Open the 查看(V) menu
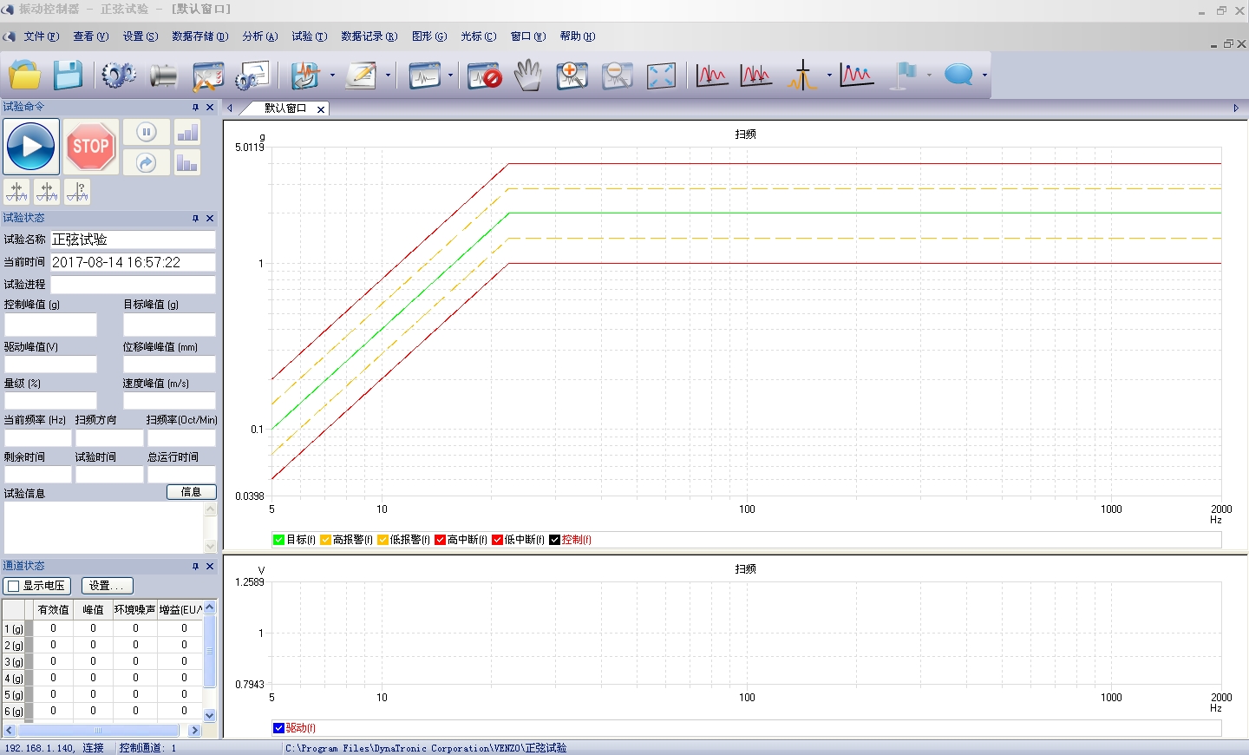Screen dimensions: 1249x755 point(90,36)
